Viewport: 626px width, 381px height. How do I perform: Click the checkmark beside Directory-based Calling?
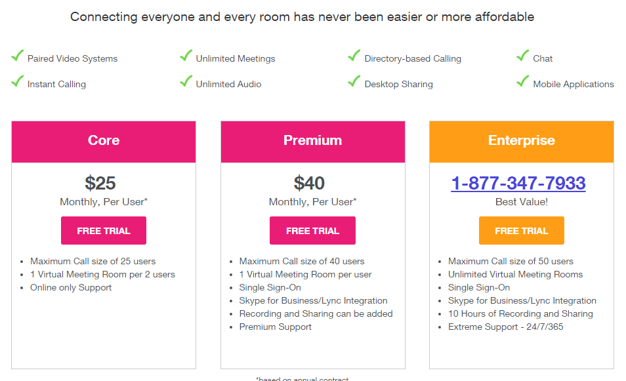pos(354,56)
